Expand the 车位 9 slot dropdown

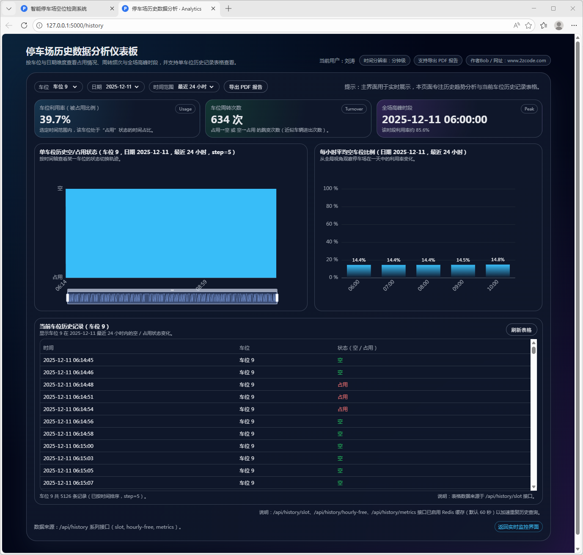click(58, 87)
